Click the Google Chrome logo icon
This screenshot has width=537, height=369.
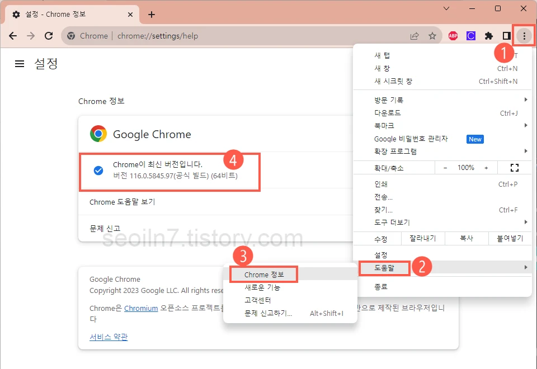98,134
